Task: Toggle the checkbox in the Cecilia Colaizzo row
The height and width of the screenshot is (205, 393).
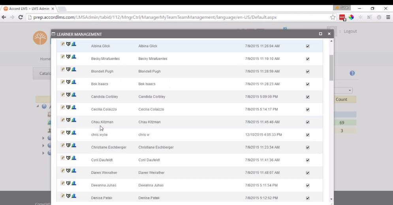Action: click(x=308, y=110)
